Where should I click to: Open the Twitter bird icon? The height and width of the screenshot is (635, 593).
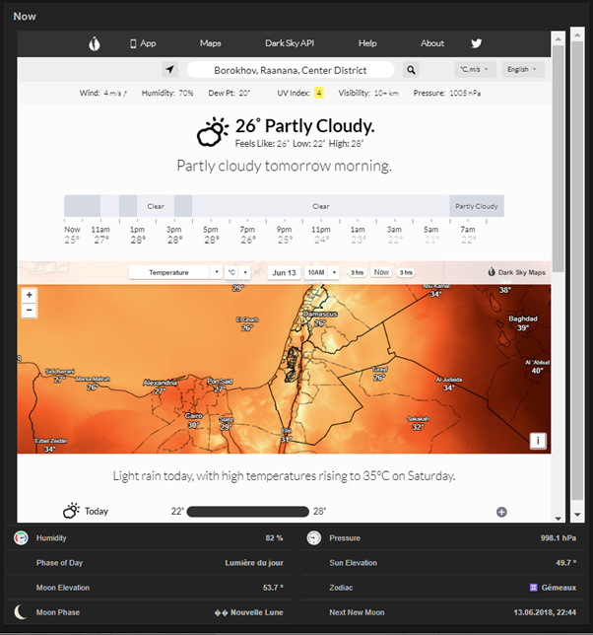click(x=476, y=43)
